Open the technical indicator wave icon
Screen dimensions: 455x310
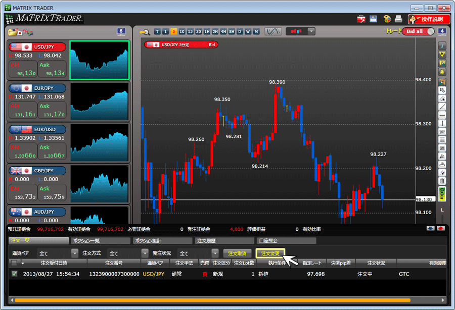(x=273, y=31)
